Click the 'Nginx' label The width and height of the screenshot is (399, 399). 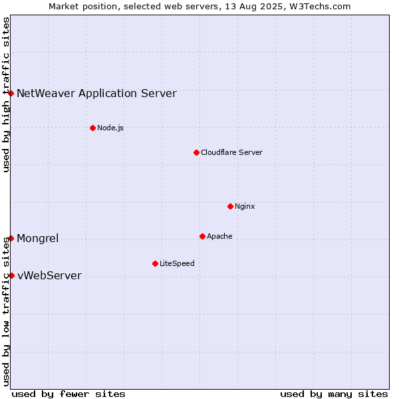pyautogui.click(x=245, y=206)
